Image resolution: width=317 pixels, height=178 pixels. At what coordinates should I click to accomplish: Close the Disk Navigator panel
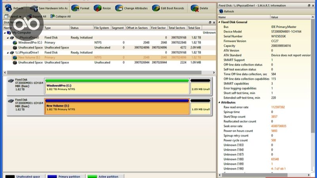click(214, 23)
